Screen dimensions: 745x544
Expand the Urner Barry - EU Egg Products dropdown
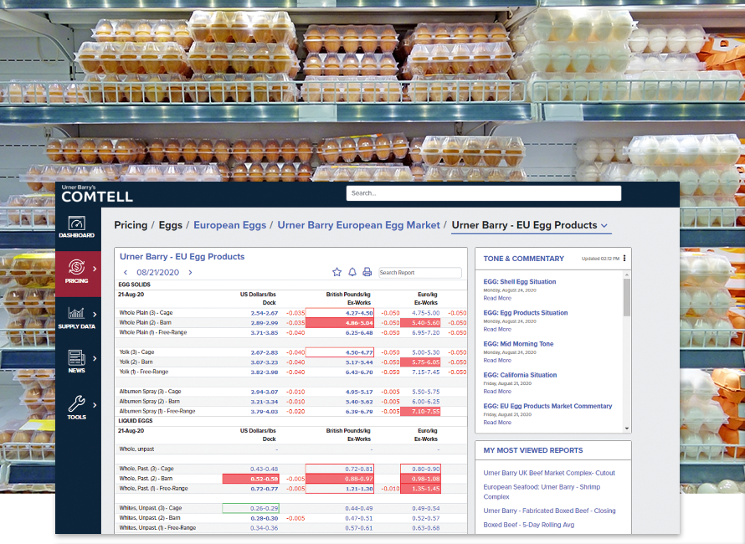tap(605, 225)
